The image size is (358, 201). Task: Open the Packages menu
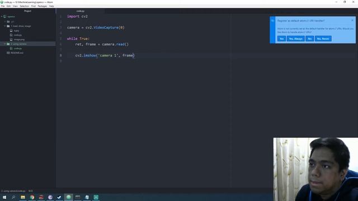tap(43, 6)
